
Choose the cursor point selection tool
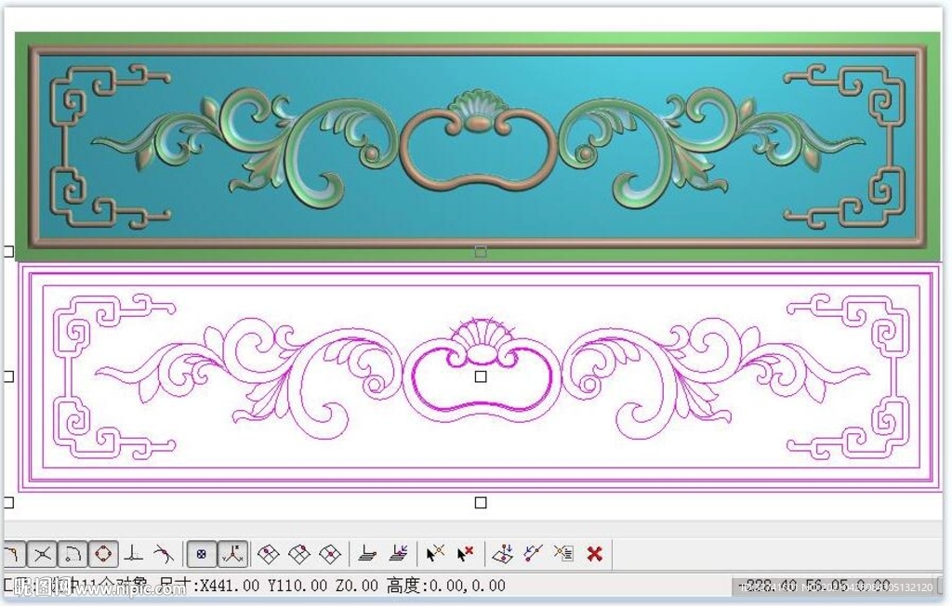435,555
